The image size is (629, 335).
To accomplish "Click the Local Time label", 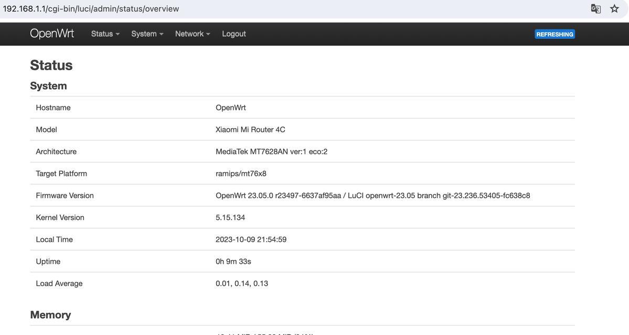I will pos(54,240).
